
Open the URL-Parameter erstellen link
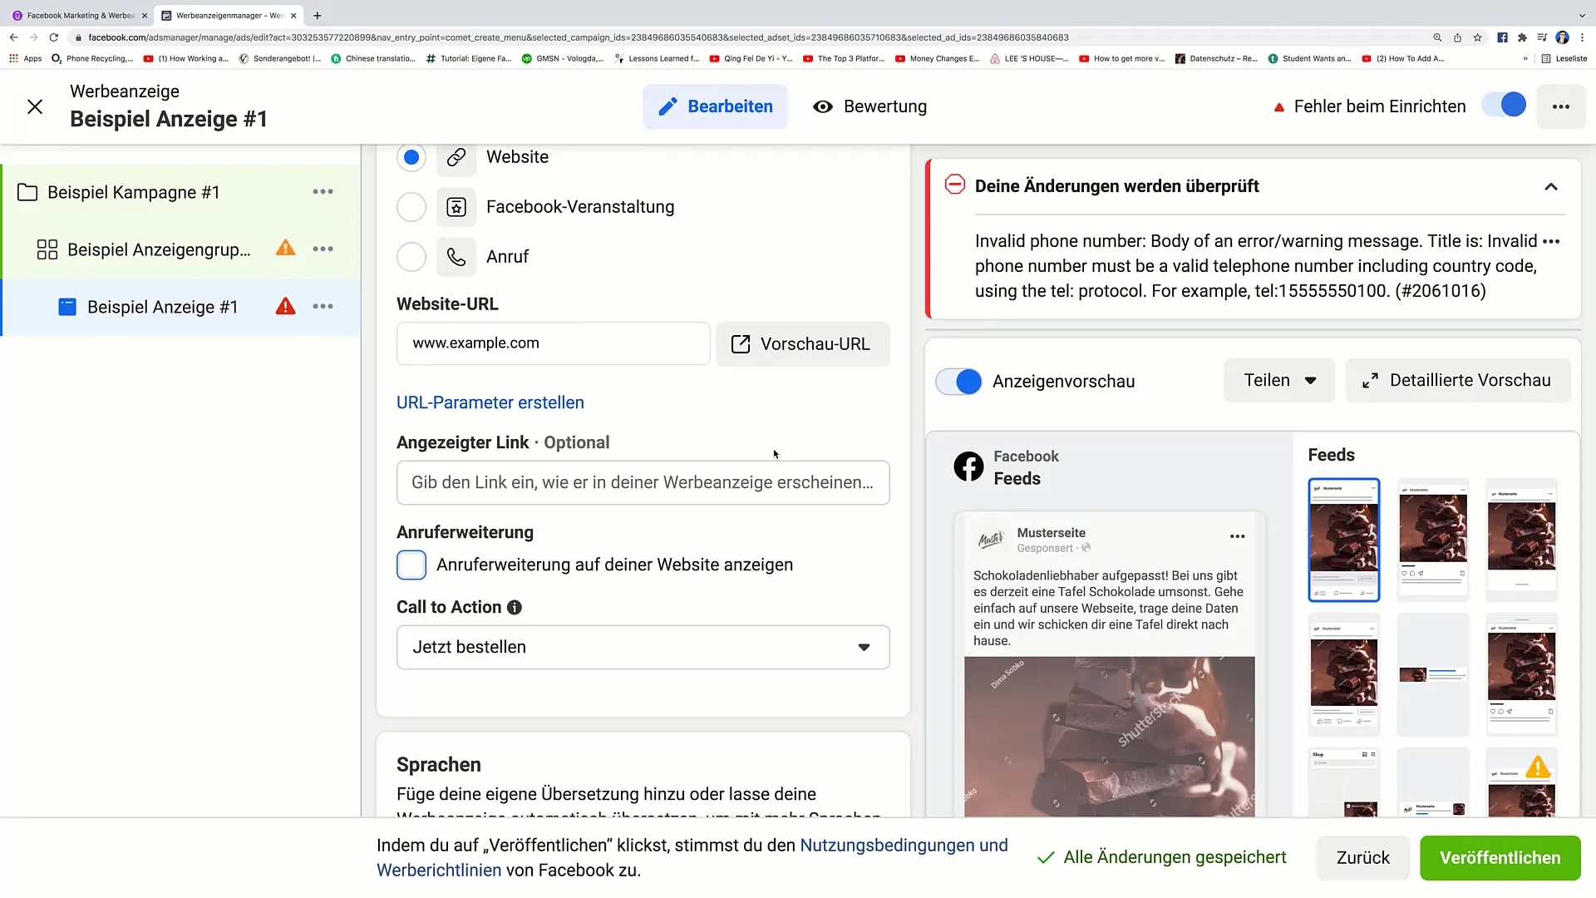point(490,402)
